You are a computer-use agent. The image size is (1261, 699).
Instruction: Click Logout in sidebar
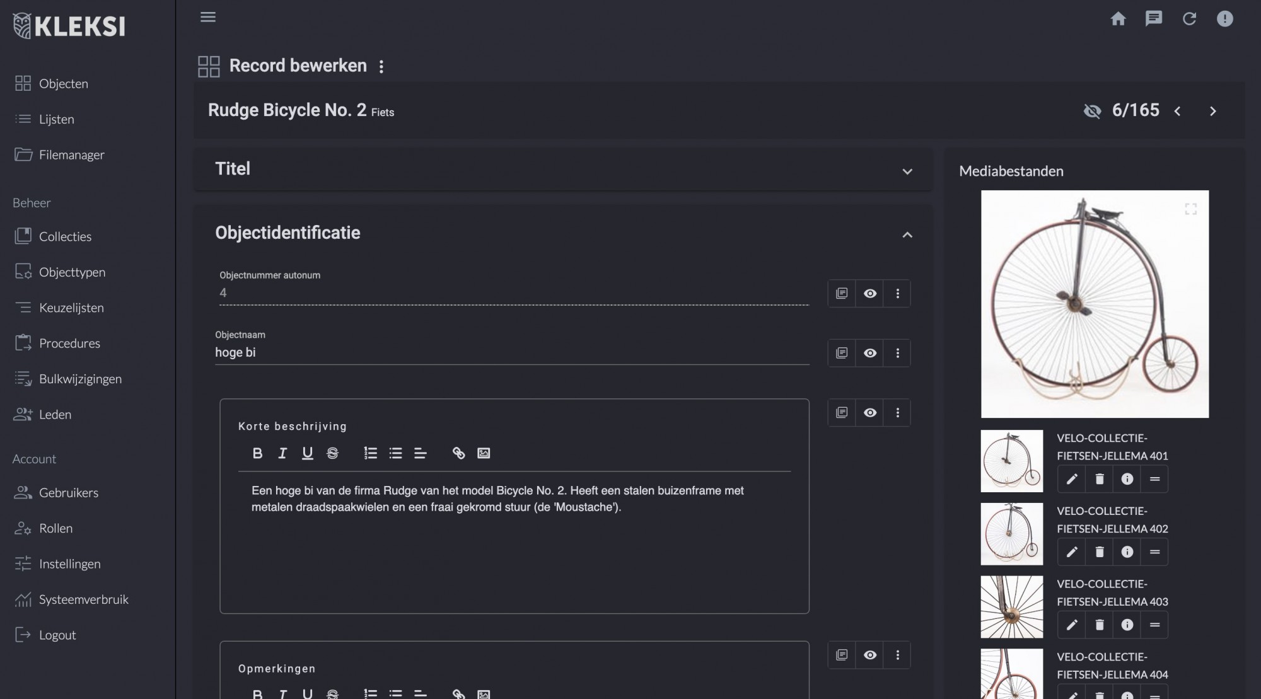tap(57, 635)
